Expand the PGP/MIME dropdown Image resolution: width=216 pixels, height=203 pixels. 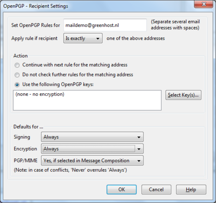click(x=92, y=161)
